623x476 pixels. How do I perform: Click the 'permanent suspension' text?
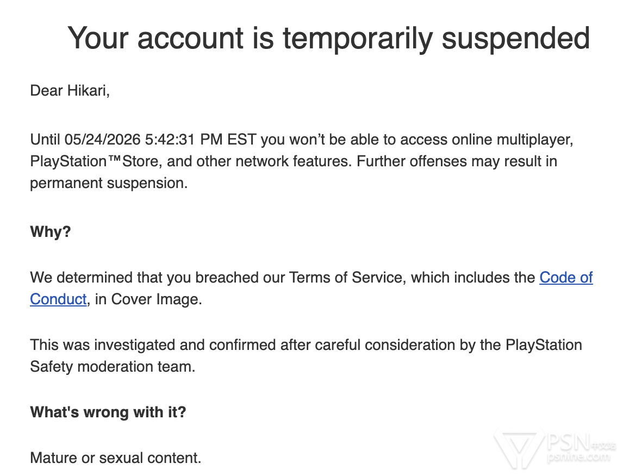109,183
